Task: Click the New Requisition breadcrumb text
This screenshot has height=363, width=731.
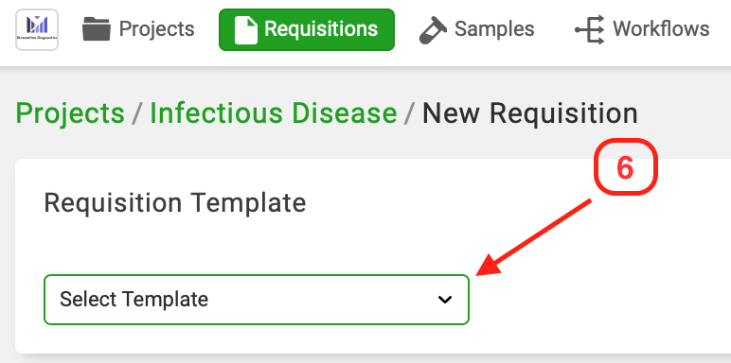Action: click(530, 113)
